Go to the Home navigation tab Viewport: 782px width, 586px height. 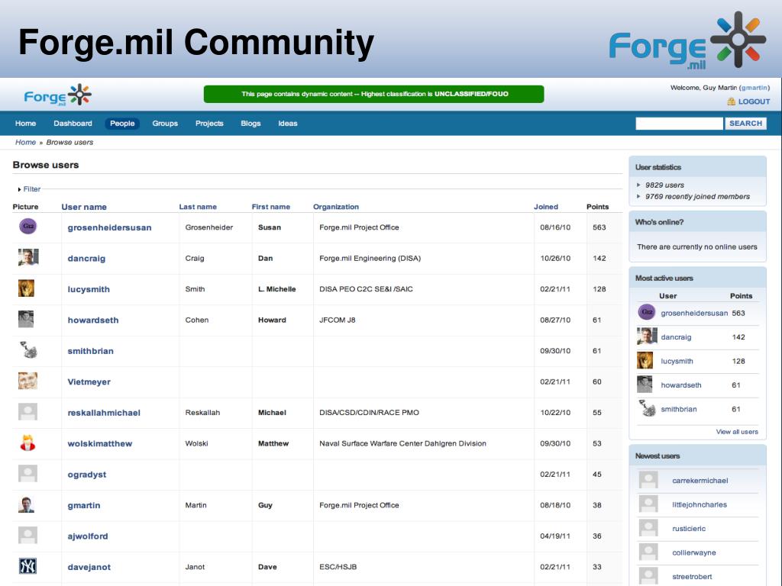tap(25, 124)
